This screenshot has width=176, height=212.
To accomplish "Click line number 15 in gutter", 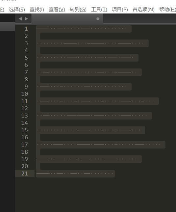I will [x=25, y=130].
